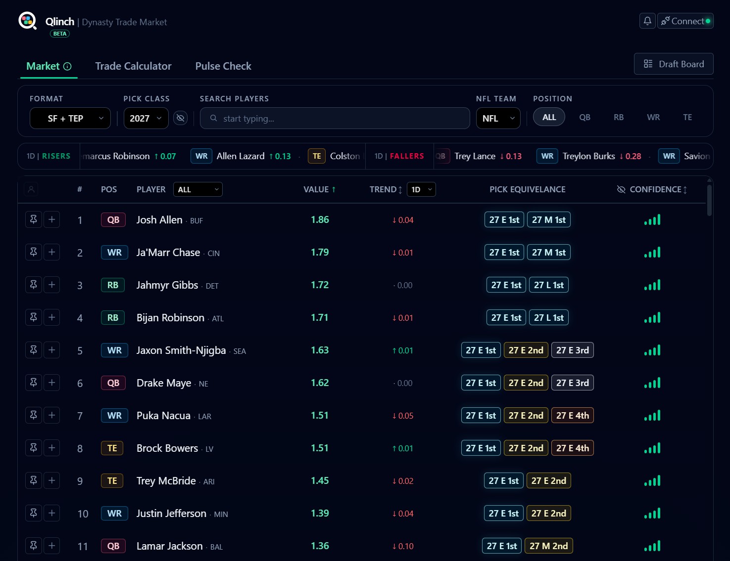
Task: Add Lamar Jackson with plus button
Action: 51,546
